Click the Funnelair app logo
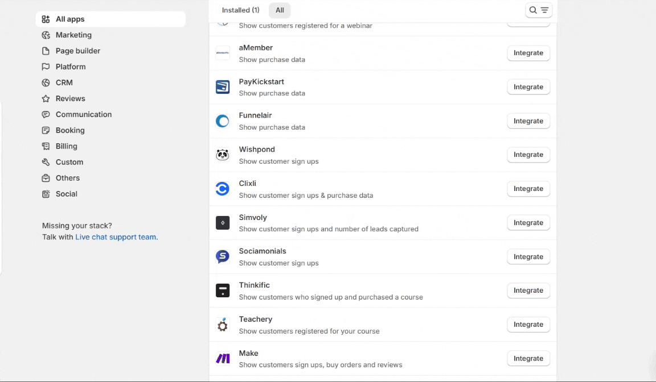 click(223, 121)
